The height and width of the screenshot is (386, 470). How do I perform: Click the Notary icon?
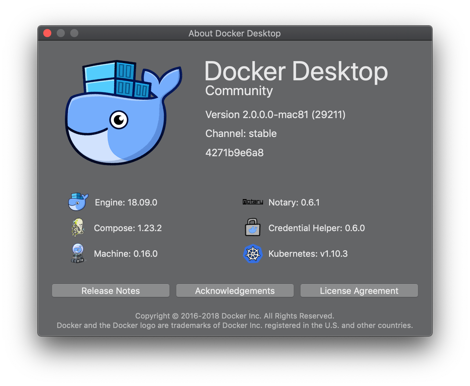tap(253, 201)
